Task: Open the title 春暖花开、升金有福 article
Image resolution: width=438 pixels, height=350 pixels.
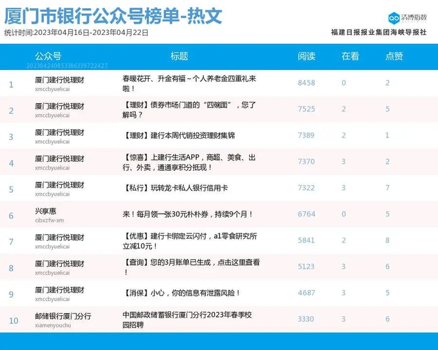Action: [189, 84]
